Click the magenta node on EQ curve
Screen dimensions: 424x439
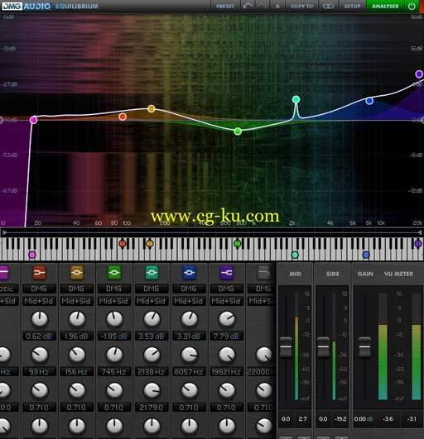(33, 120)
